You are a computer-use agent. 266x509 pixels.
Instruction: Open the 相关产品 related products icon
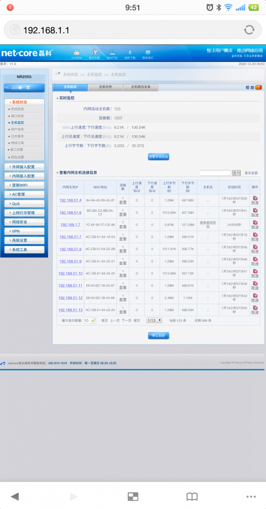112,54
